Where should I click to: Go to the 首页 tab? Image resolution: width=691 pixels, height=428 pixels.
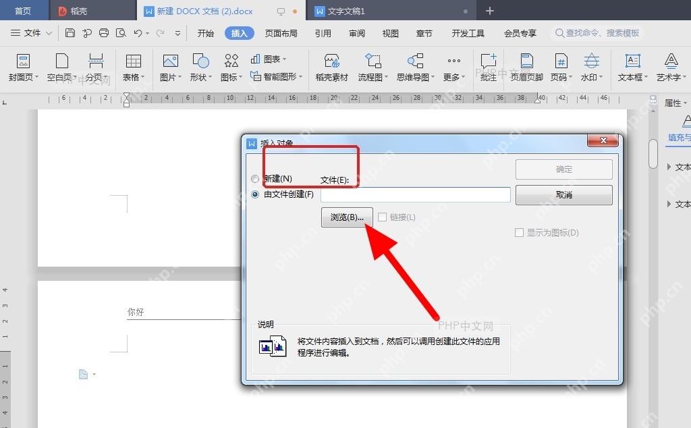[23, 11]
